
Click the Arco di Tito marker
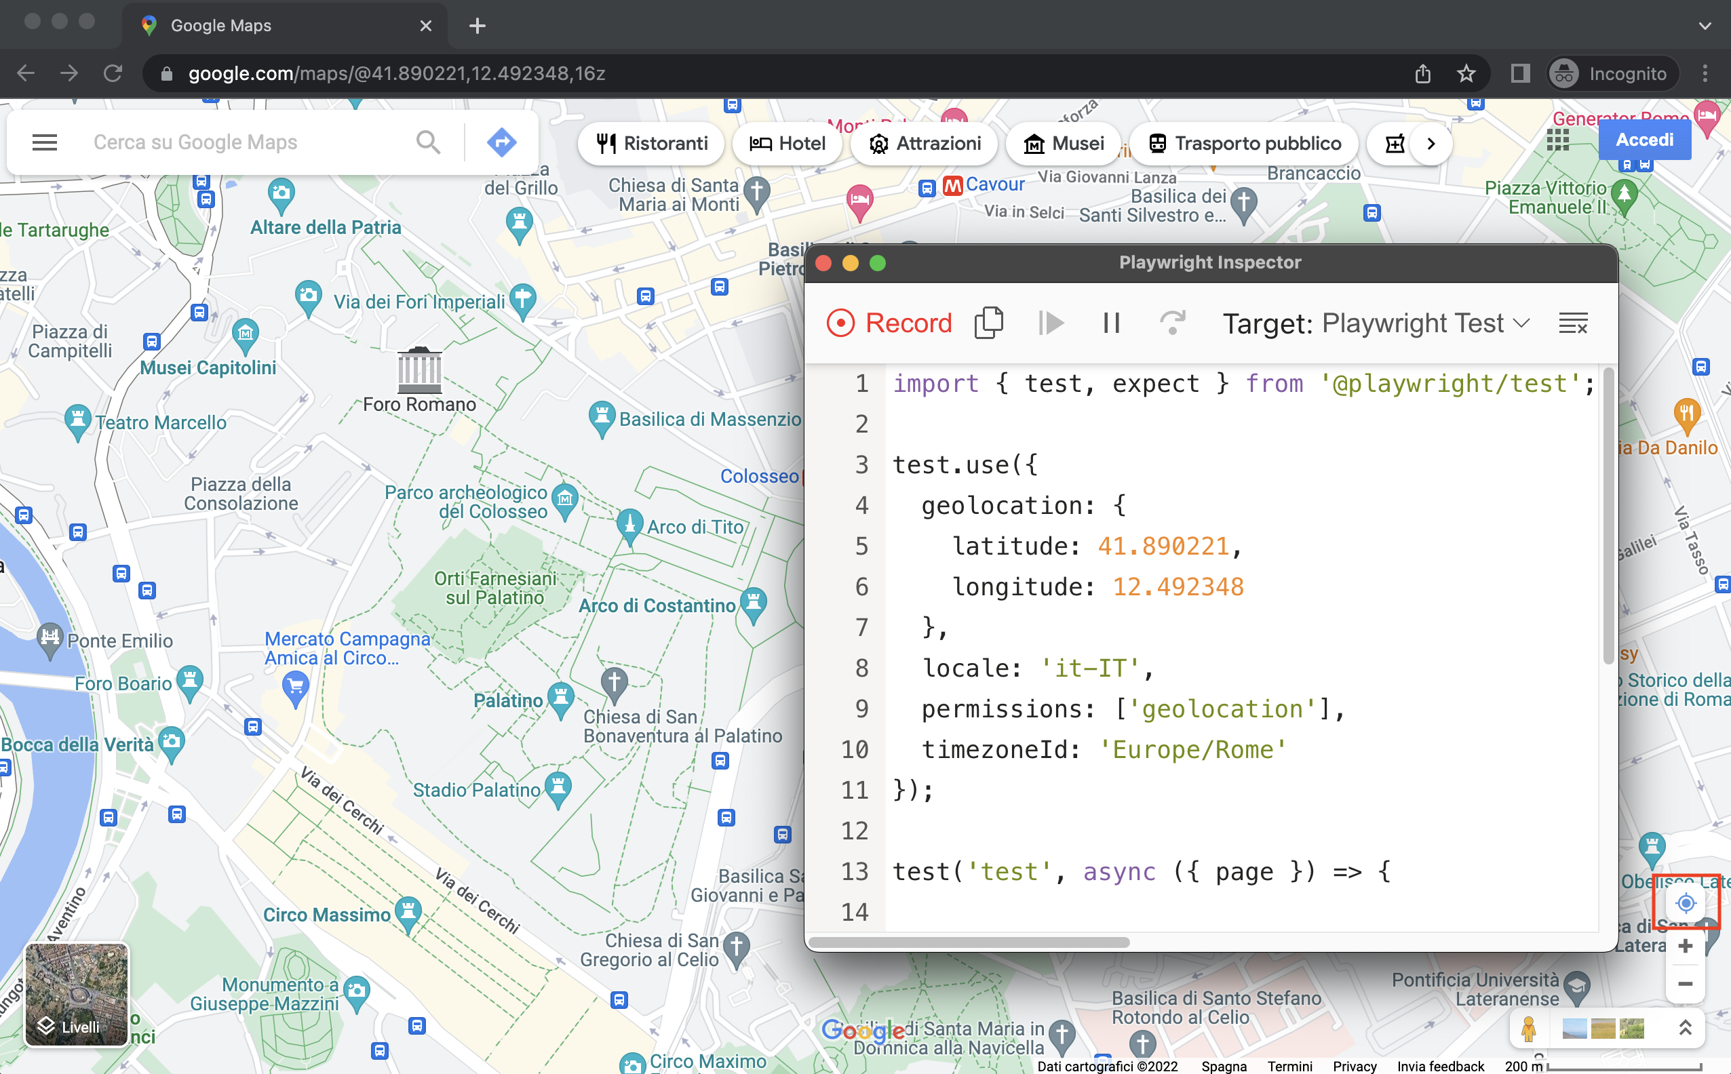pyautogui.click(x=629, y=526)
